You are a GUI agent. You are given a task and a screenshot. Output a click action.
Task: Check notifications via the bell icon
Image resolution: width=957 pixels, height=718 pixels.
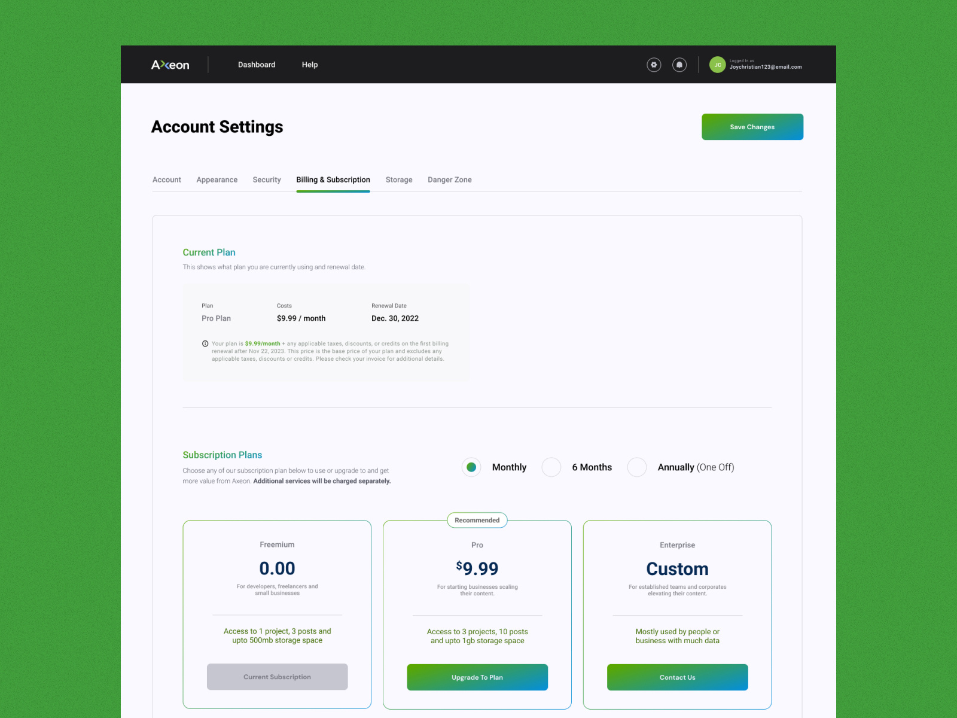[x=679, y=65]
